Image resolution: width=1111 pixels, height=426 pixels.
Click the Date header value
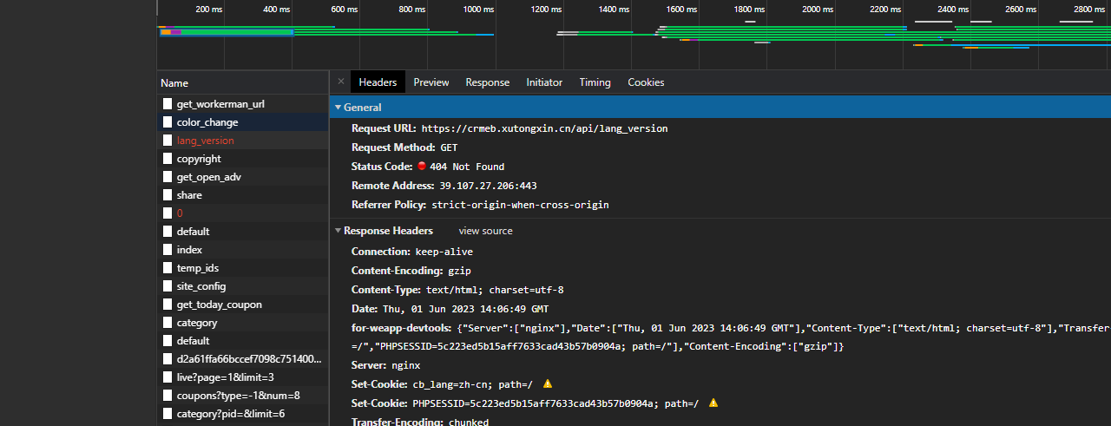point(465,309)
